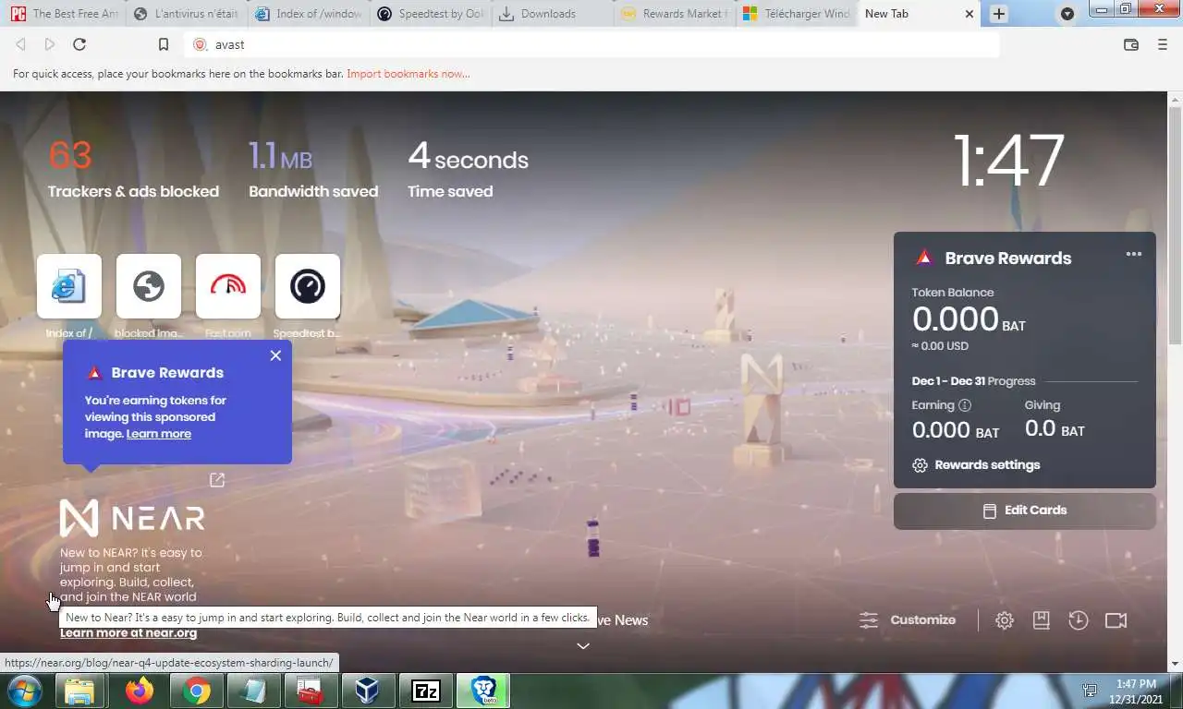This screenshot has width=1183, height=709.
Task: Open the Windows Start menu
Action: tap(25, 691)
